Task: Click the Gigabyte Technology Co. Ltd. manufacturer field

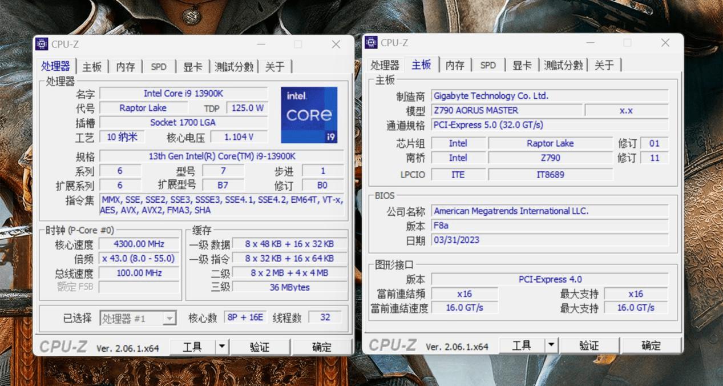Action: click(550, 96)
